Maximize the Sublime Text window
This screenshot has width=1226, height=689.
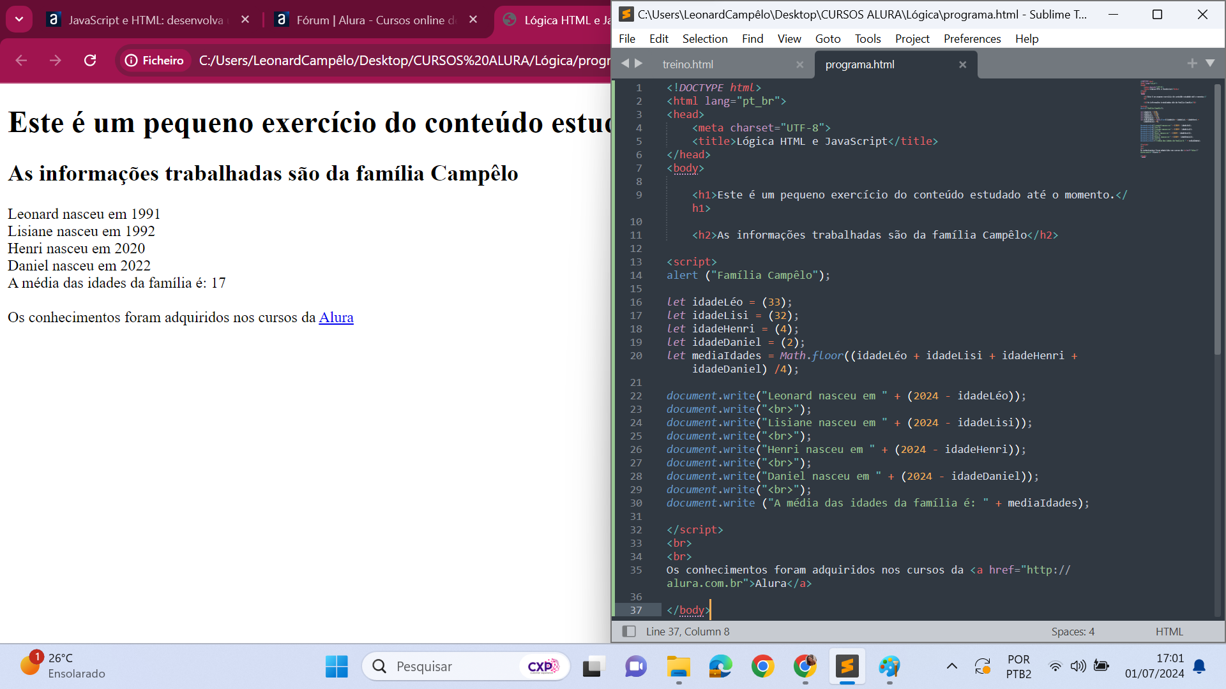1157,15
